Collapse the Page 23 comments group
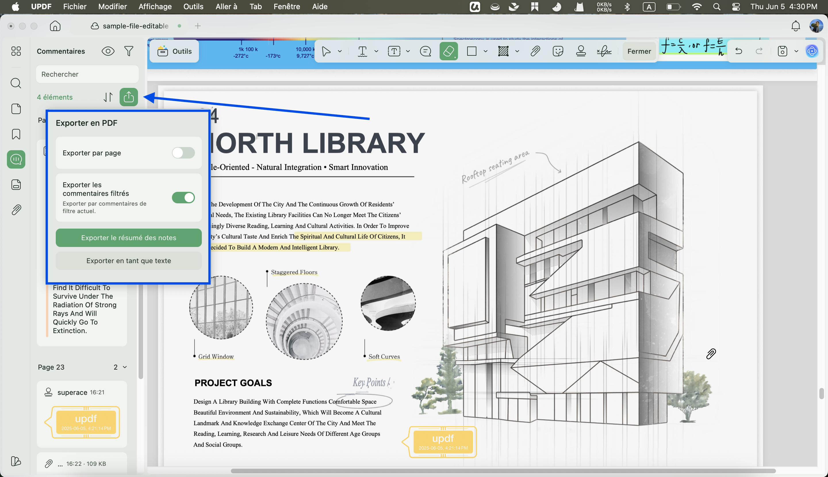Viewport: 828px width, 477px height. click(x=124, y=367)
